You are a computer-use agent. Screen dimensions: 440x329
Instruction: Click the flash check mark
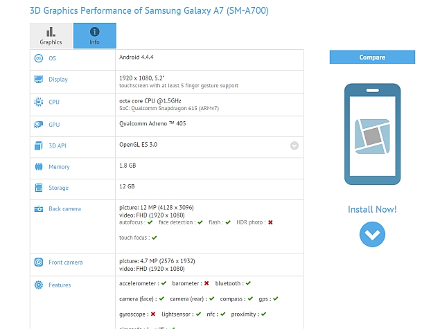[228, 222]
